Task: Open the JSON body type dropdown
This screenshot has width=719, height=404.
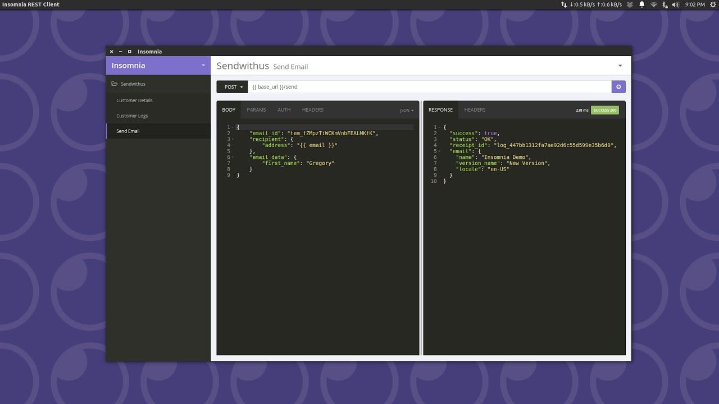Action: click(407, 111)
